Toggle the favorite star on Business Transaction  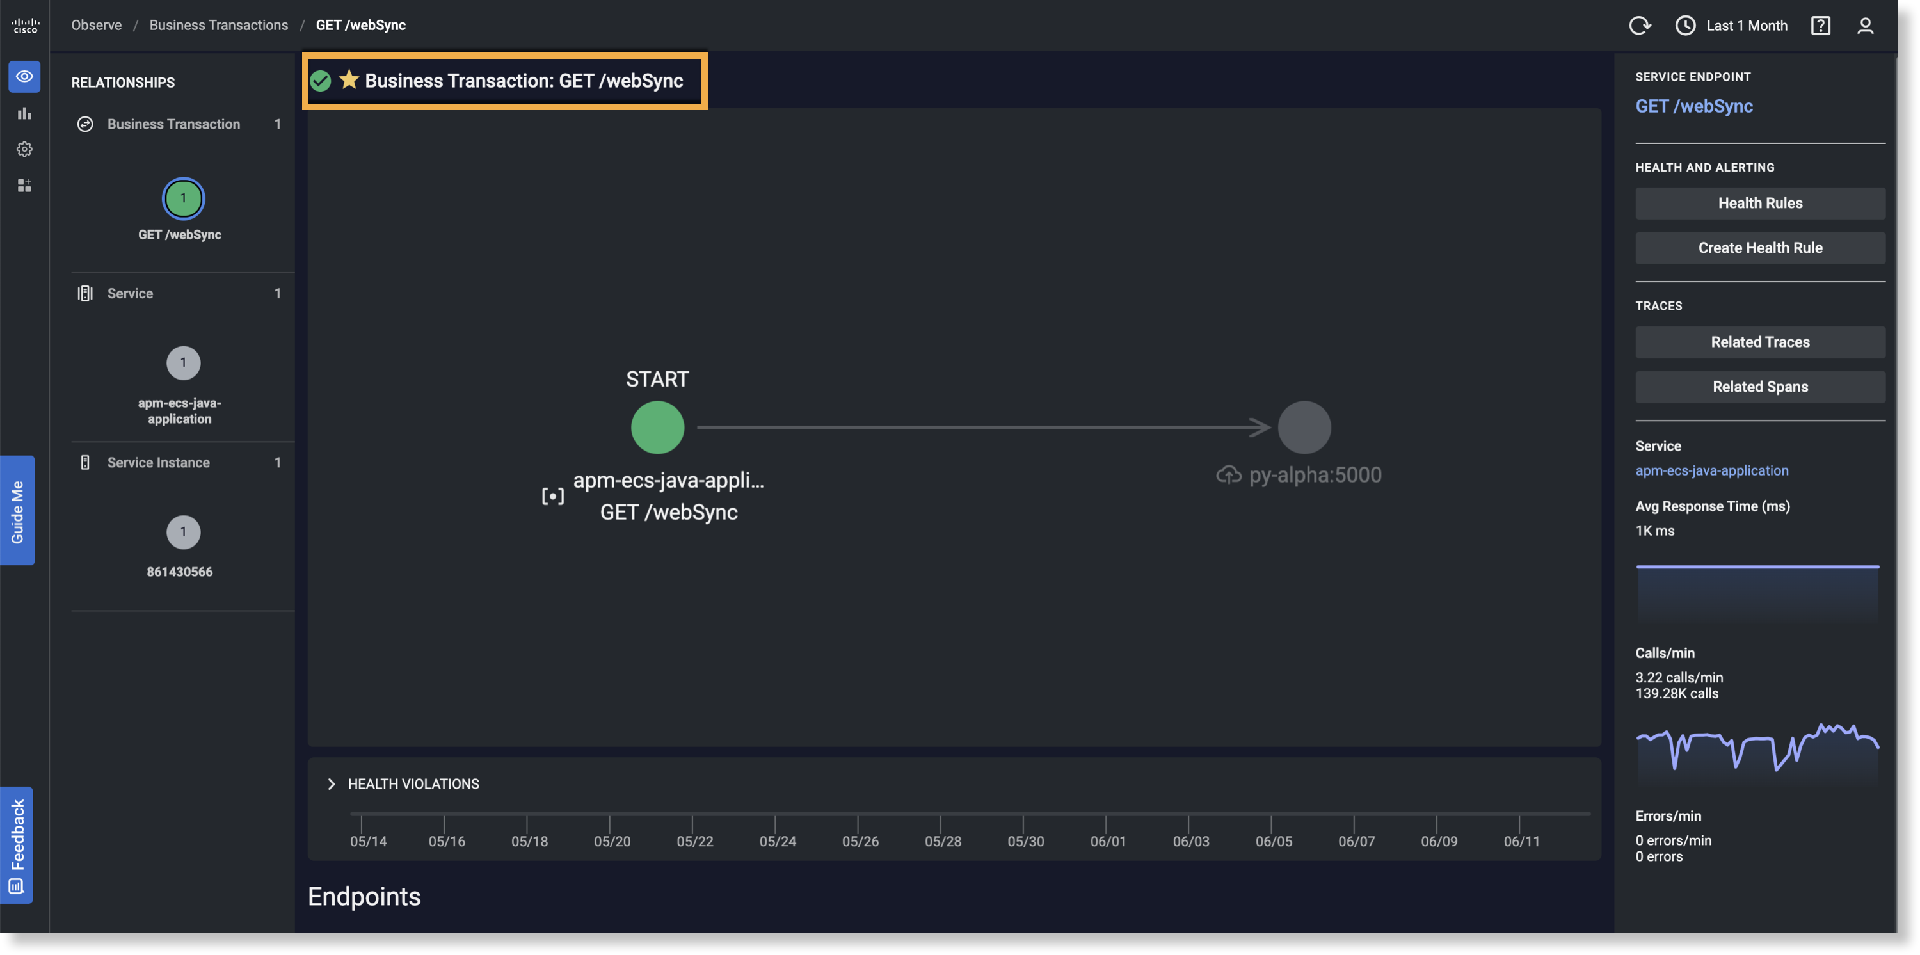349,79
